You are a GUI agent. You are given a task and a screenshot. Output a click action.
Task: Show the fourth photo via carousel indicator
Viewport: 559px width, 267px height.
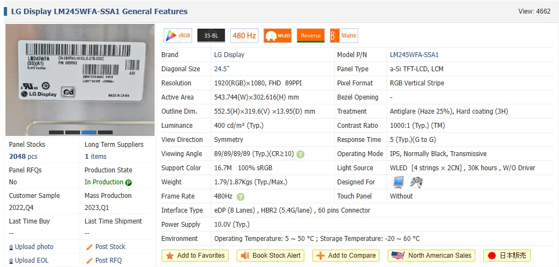[106, 133]
